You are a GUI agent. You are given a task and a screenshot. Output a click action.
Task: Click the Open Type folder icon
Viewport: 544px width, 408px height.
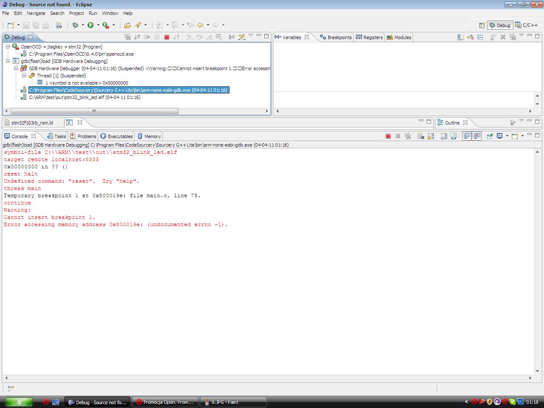[127, 25]
